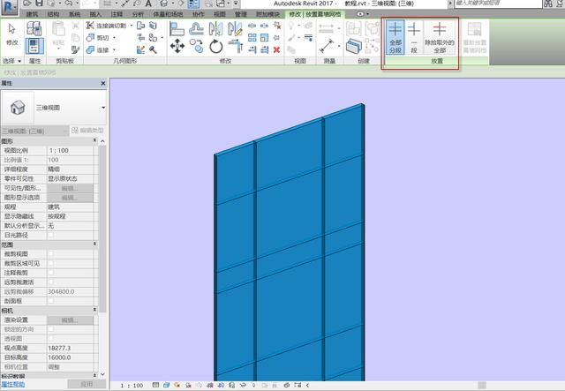
Task: Select the 一段 (One Segment) placement tool
Action: pyautogui.click(x=414, y=37)
